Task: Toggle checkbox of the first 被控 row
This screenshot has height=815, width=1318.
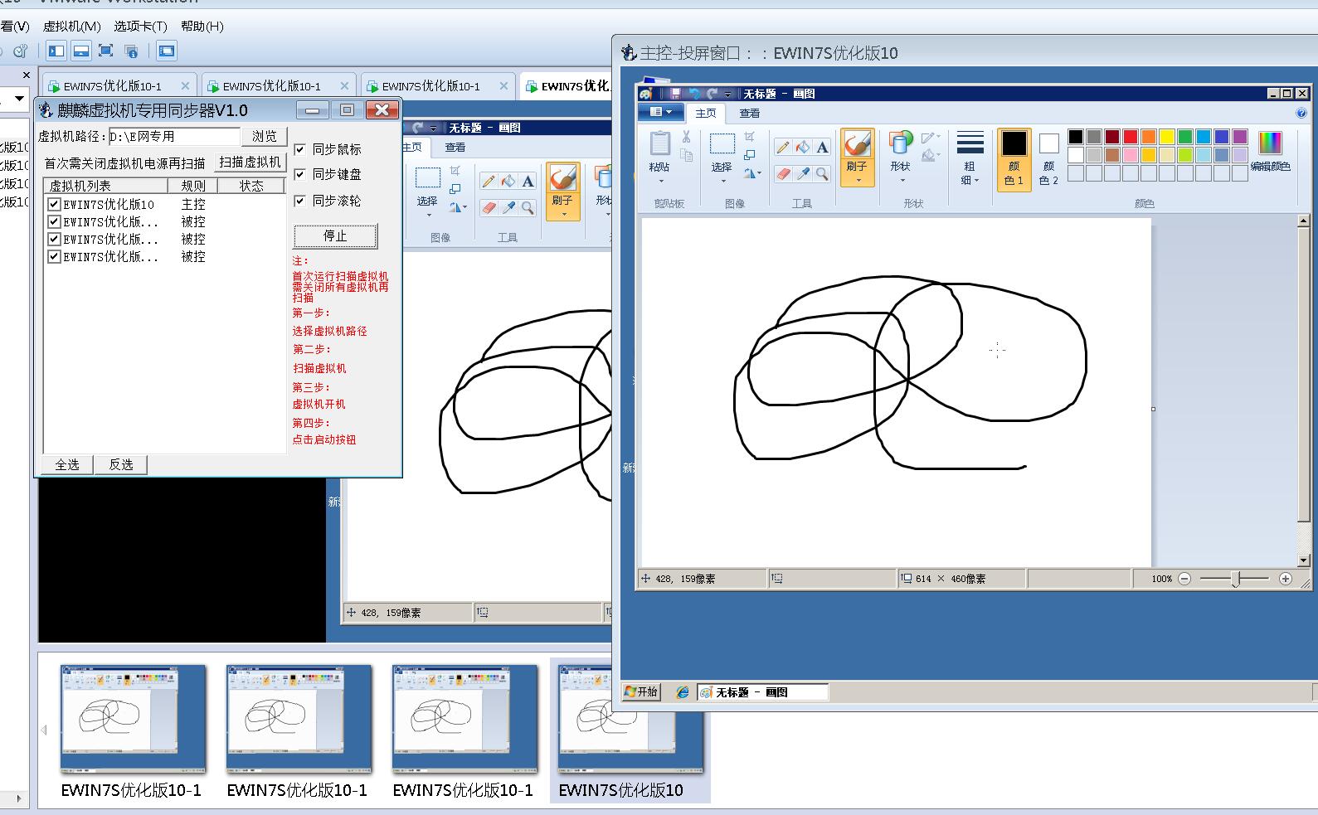Action: [x=54, y=221]
